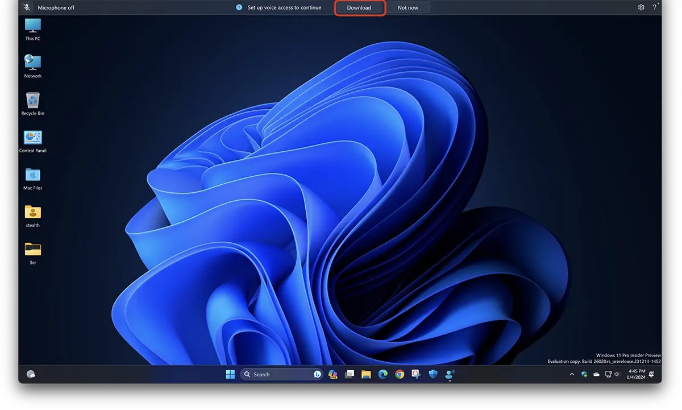Open This PC desktop icon
This screenshot has width=682, height=410.
[x=33, y=26]
